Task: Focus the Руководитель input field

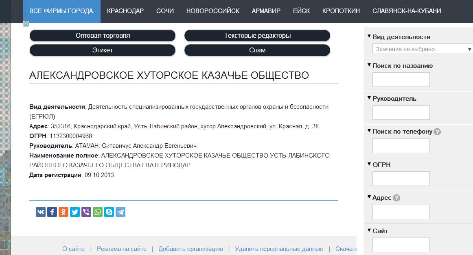Action: pos(401,112)
